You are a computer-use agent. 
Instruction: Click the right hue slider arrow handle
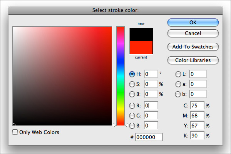pyautogui.click(x=127, y=125)
